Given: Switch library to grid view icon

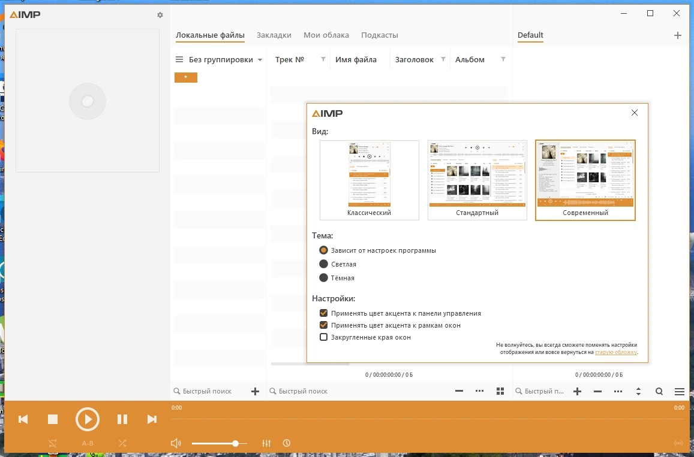Looking at the screenshot, I should pos(500,391).
